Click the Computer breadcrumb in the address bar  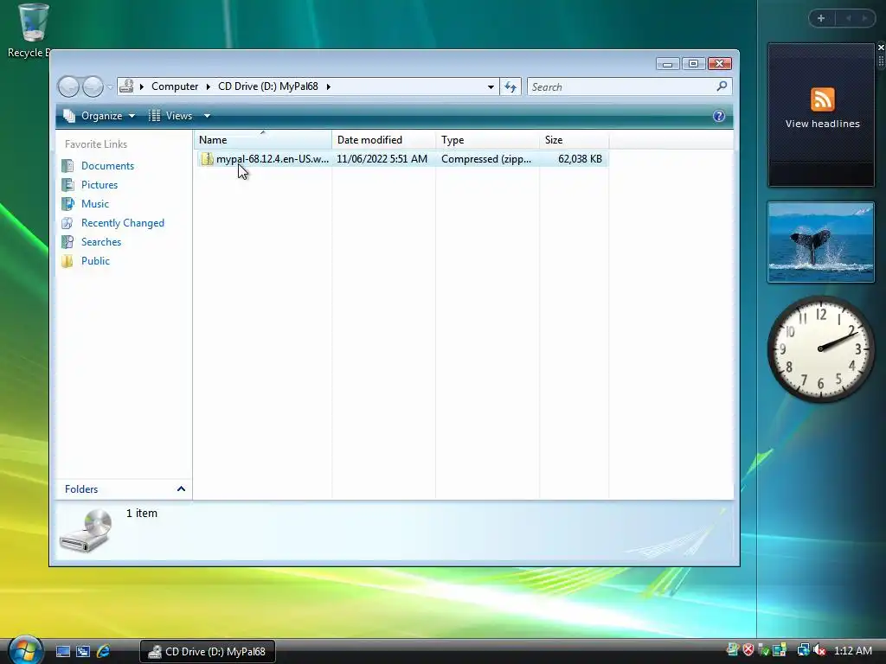(x=175, y=86)
